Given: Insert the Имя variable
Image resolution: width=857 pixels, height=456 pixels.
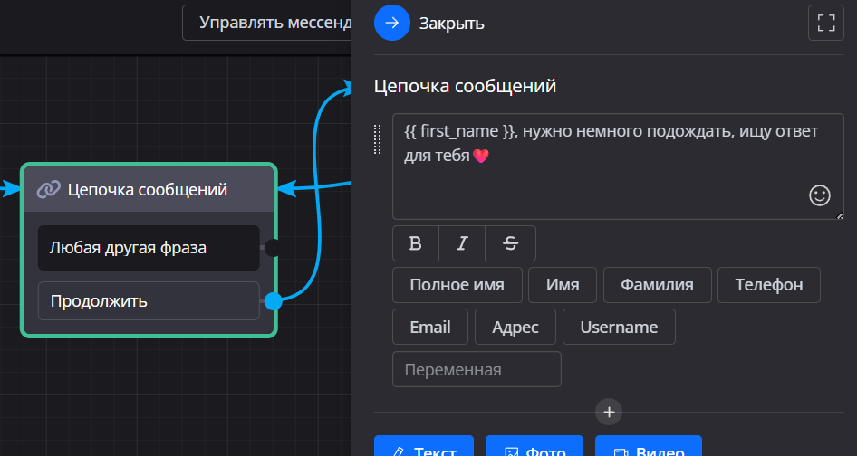Looking at the screenshot, I should click(563, 285).
